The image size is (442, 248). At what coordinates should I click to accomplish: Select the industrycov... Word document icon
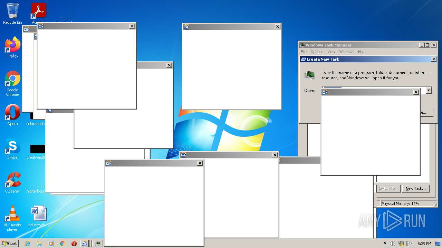pos(38,216)
